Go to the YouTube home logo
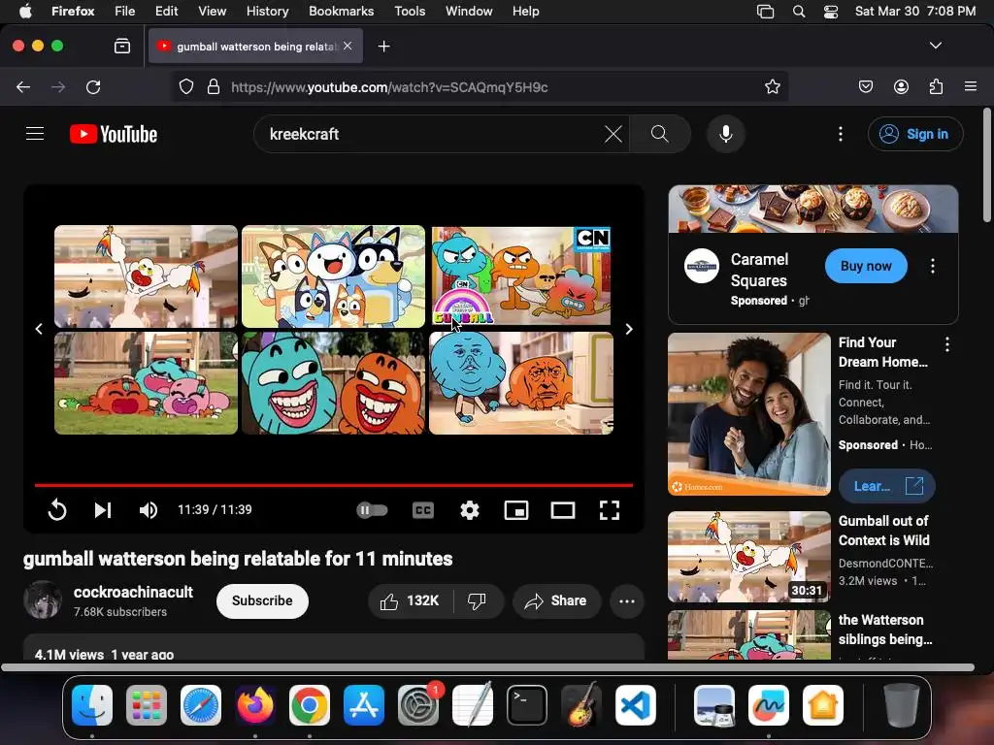The height and width of the screenshot is (745, 994). 114,134
